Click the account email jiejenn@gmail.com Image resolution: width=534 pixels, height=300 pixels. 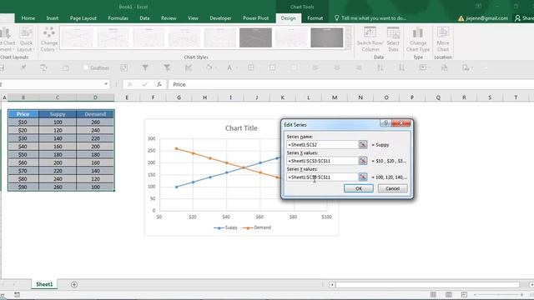pos(487,18)
